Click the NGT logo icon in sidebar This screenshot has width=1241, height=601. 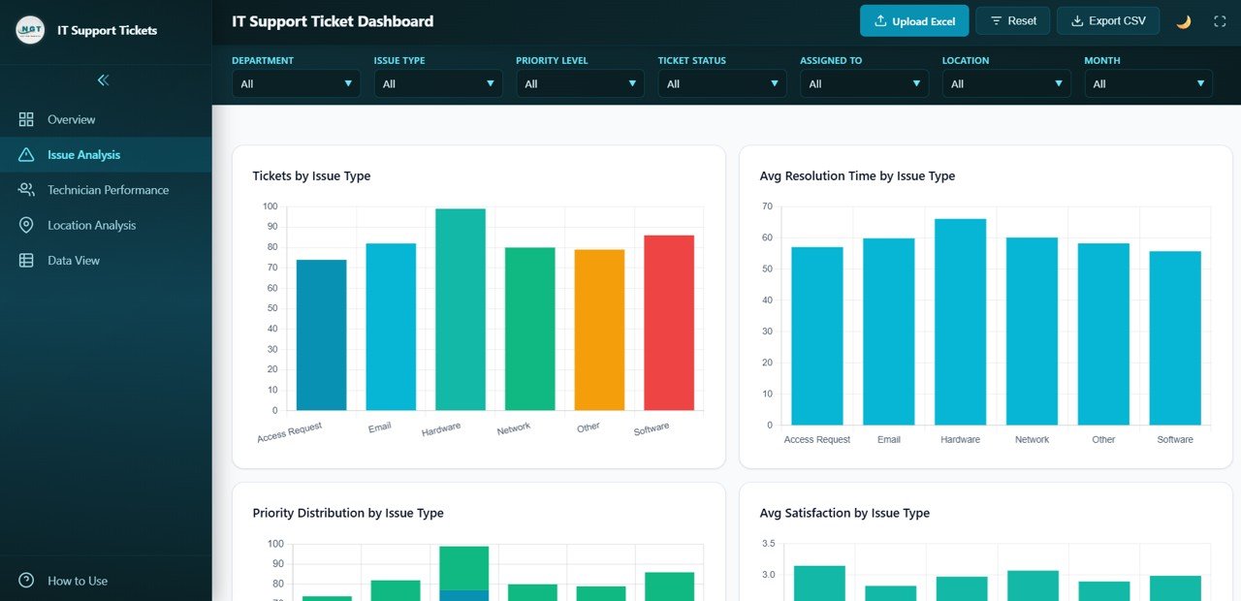(x=30, y=30)
